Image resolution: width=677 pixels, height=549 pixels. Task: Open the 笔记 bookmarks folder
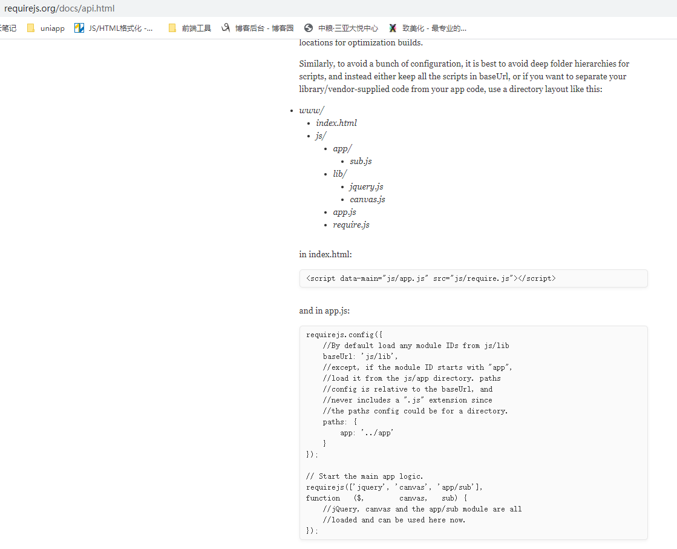click(6, 28)
